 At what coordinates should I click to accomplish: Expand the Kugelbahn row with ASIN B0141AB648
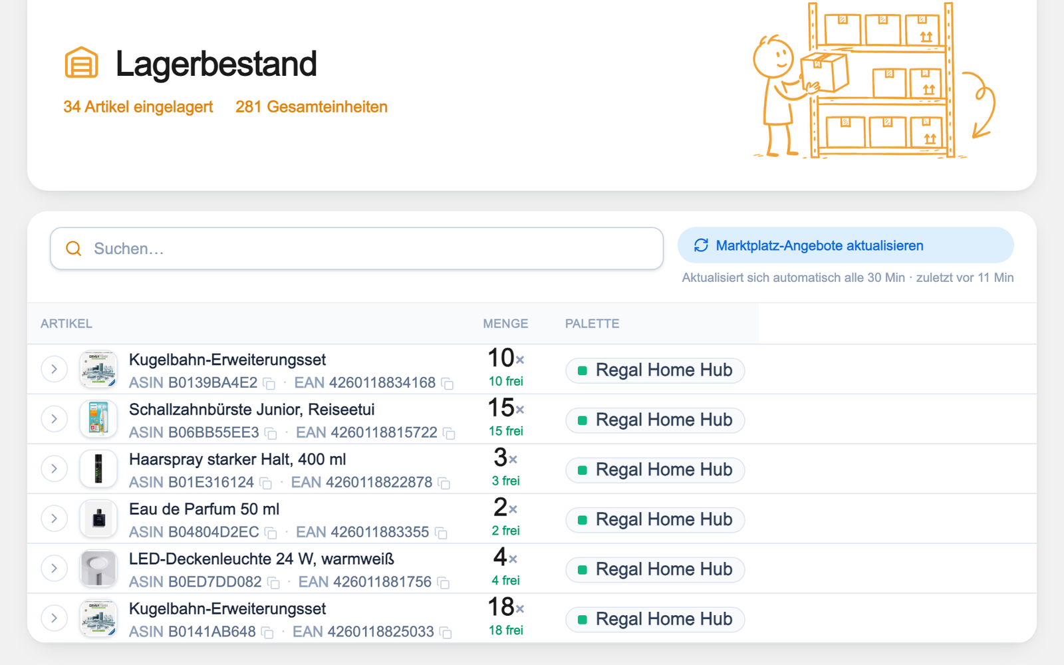point(55,618)
